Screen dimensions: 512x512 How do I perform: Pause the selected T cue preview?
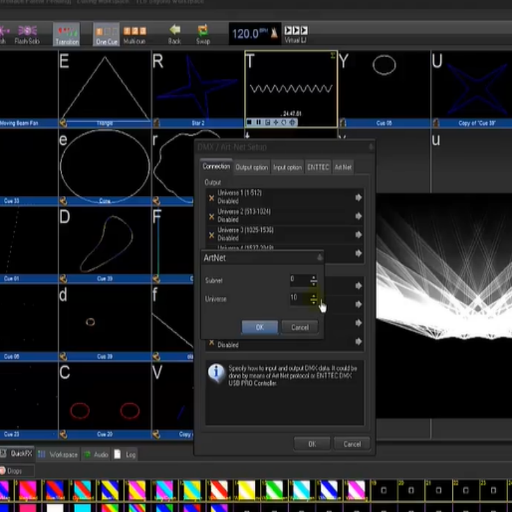259,122
